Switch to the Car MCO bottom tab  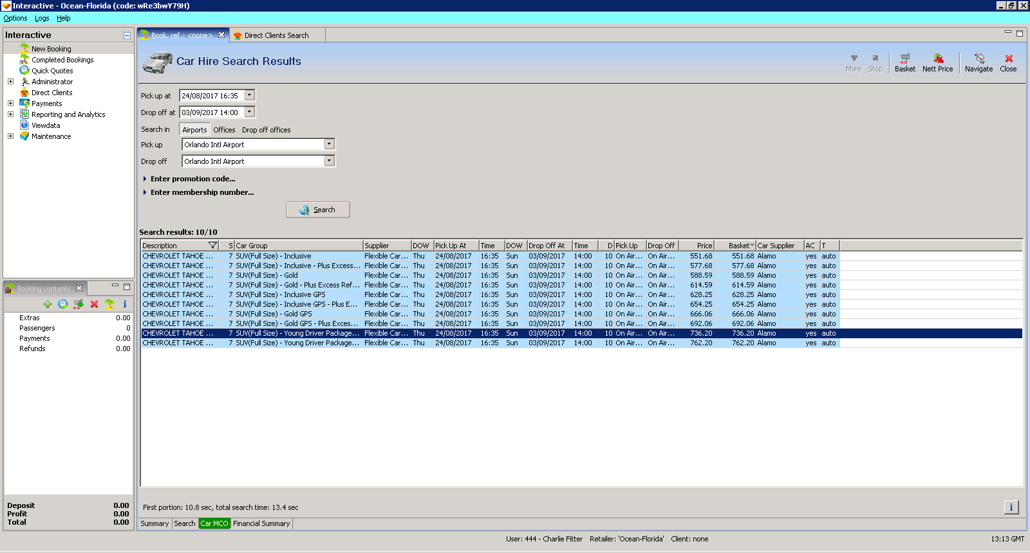tap(214, 523)
